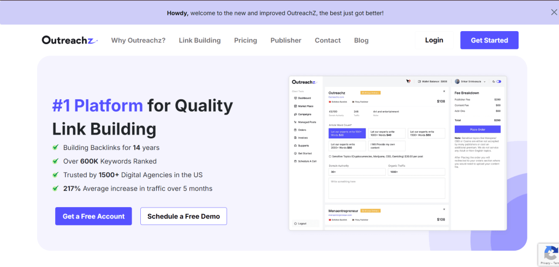559x267 pixels.
Task: Click the 'Howdy, welcome' banner message text
Action: point(275,13)
